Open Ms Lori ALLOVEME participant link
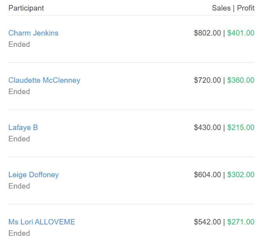Viewport: 263px width, 251px height. pos(42,222)
